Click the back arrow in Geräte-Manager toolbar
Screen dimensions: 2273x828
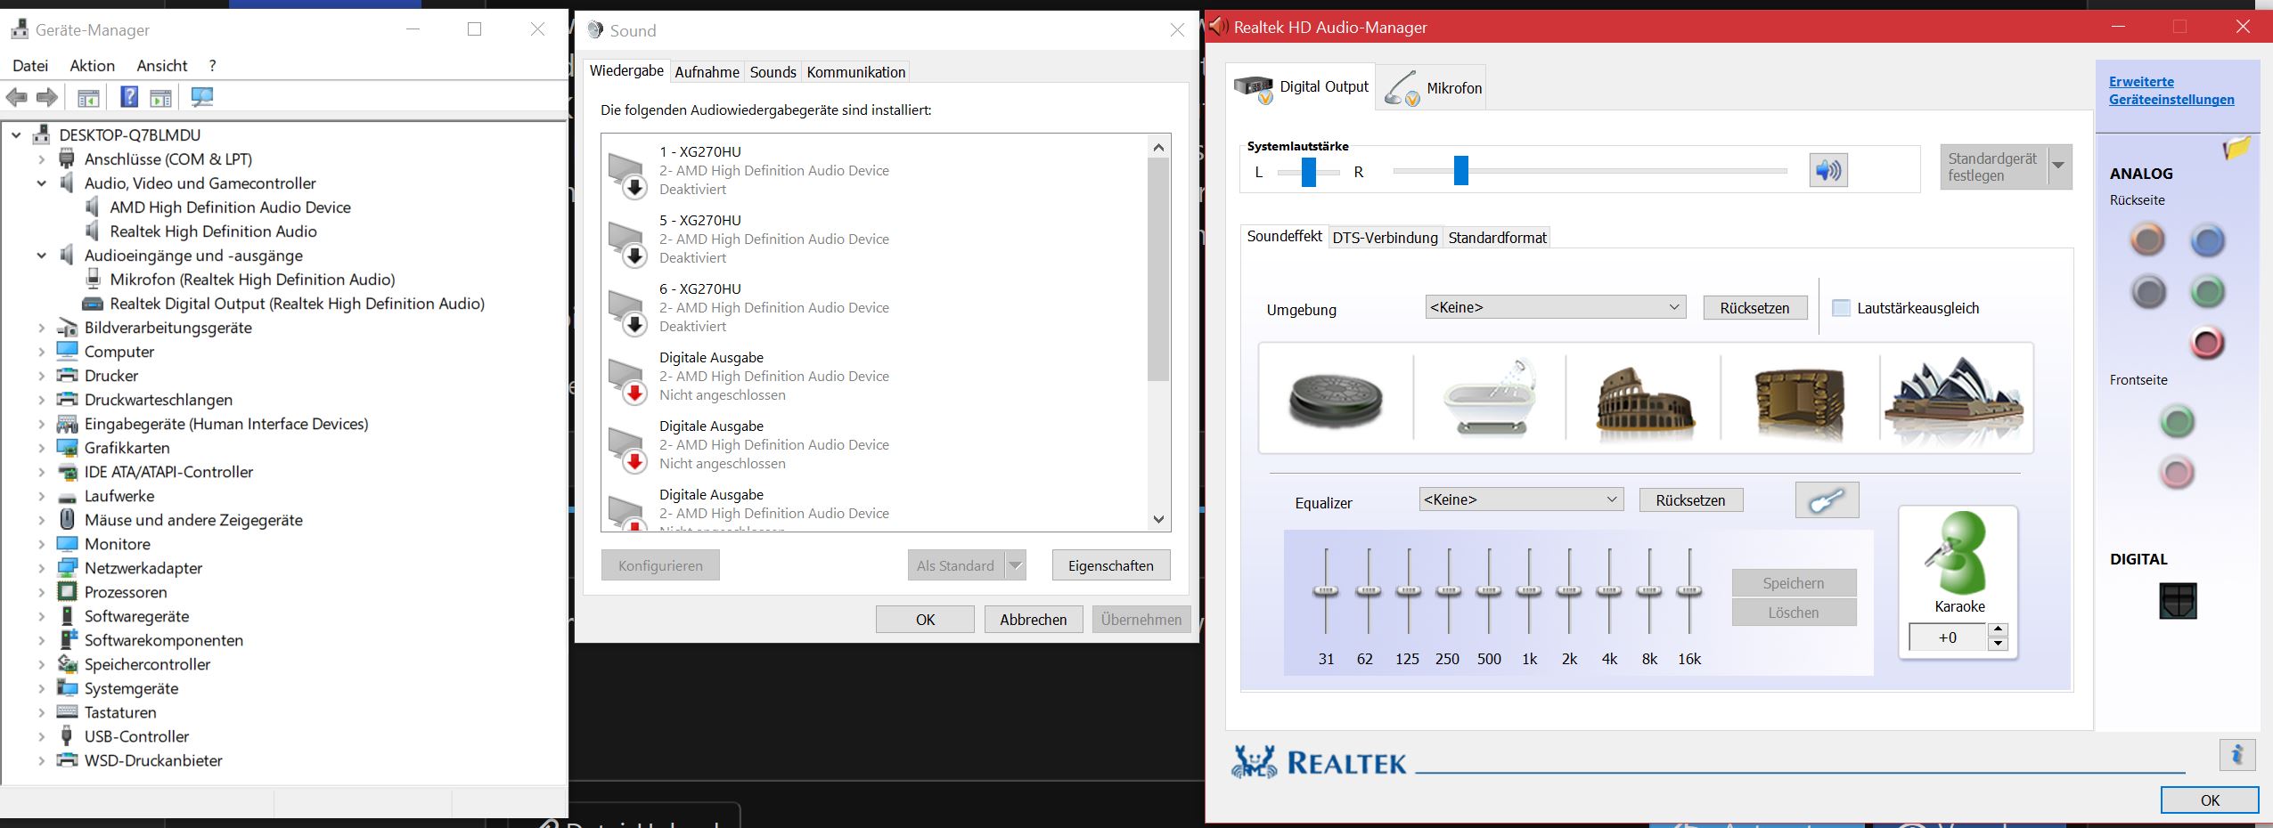(16, 97)
